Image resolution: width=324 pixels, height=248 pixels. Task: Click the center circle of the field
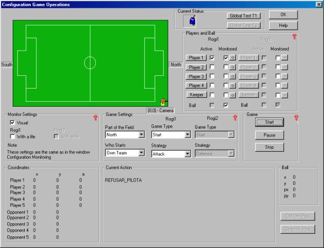[x=90, y=63]
